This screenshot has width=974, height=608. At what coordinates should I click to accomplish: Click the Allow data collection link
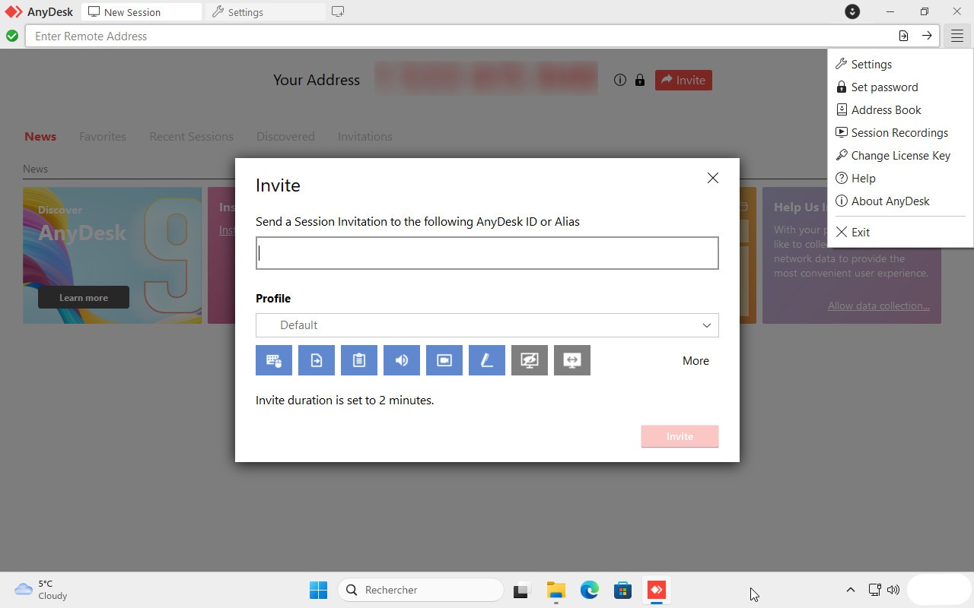(879, 306)
